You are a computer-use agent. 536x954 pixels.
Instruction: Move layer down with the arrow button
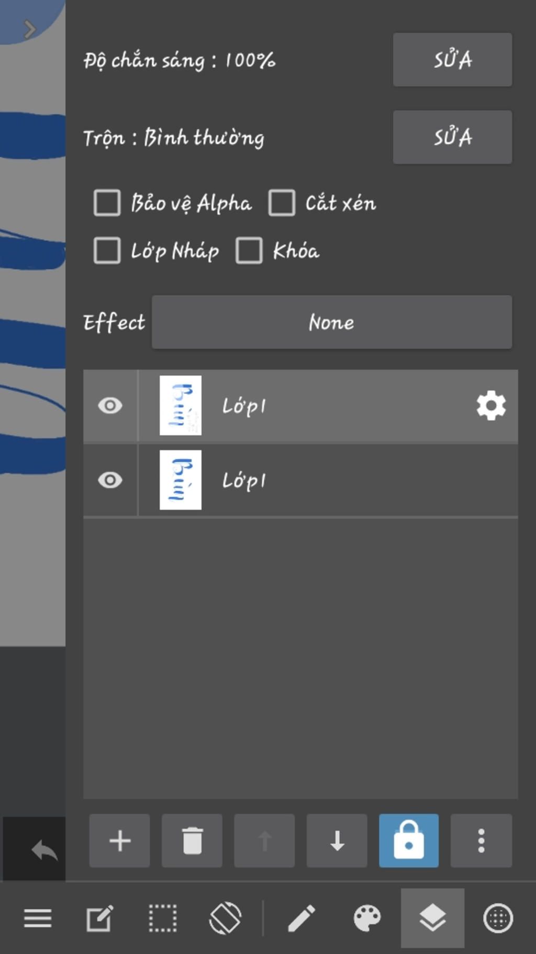pos(337,841)
